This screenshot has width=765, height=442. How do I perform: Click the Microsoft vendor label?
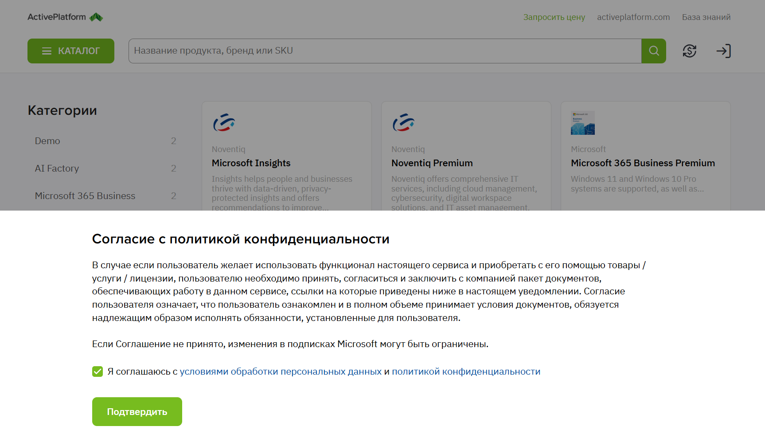(588, 149)
